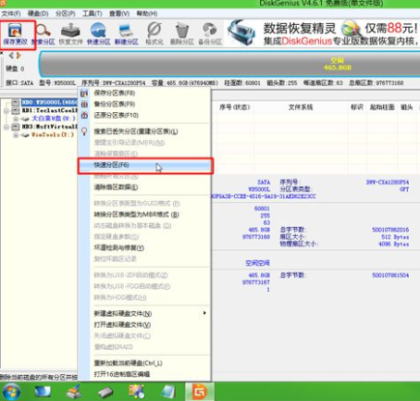Select HD3:MsftVirtual disk in tree
The width and height of the screenshot is (420, 401).
tap(49, 127)
